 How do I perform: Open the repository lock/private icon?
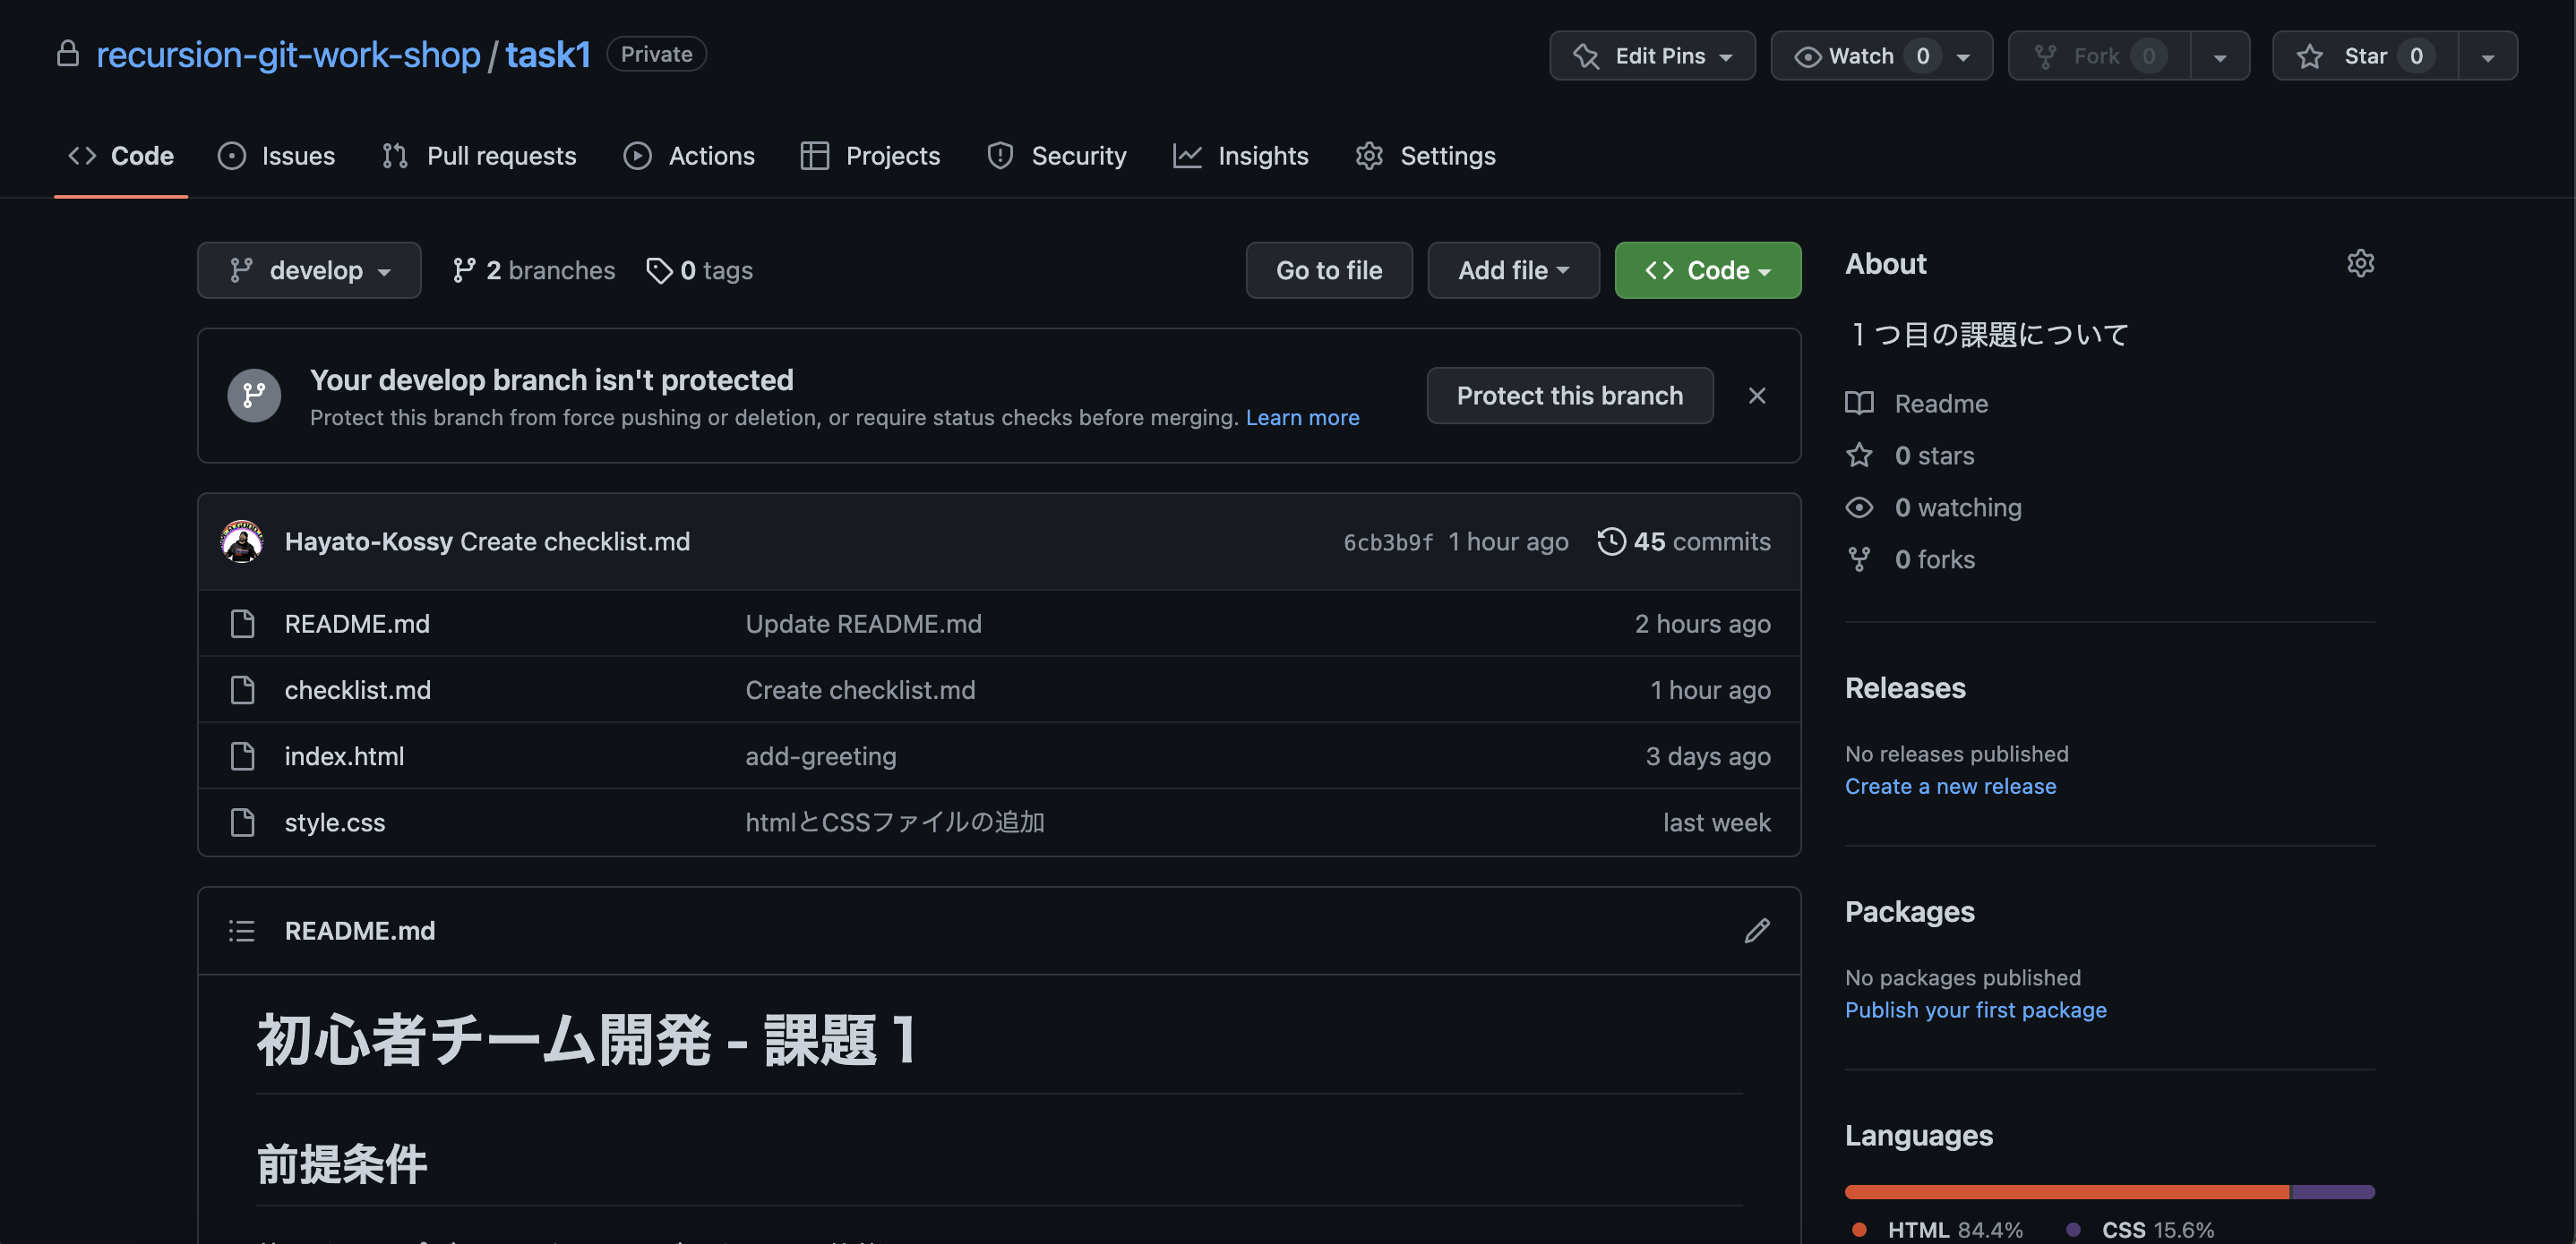pyautogui.click(x=67, y=53)
